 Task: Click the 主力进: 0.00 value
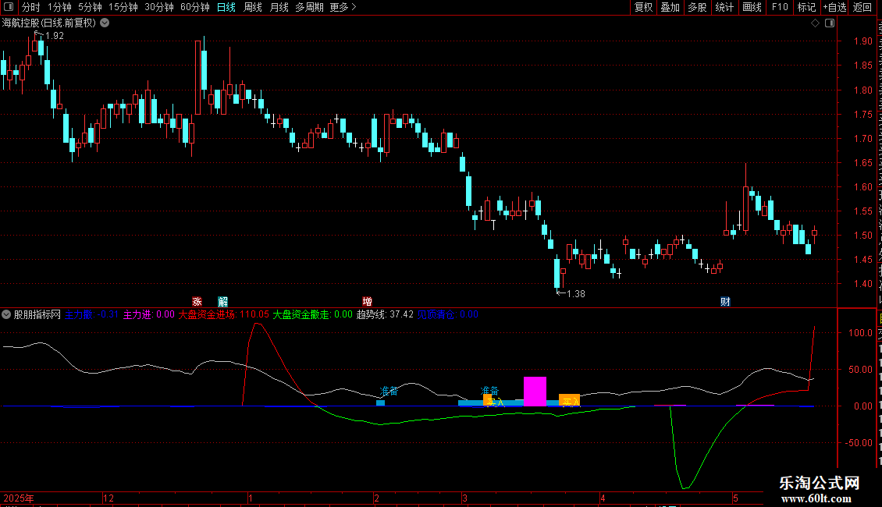pos(149,315)
